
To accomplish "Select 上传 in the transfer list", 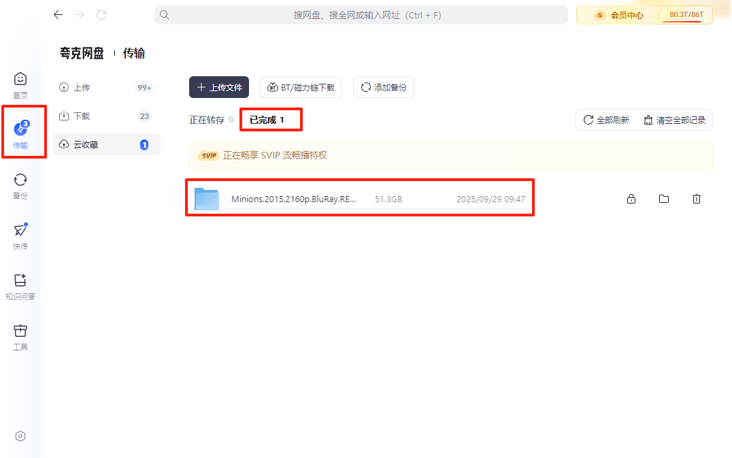I will click(x=82, y=88).
